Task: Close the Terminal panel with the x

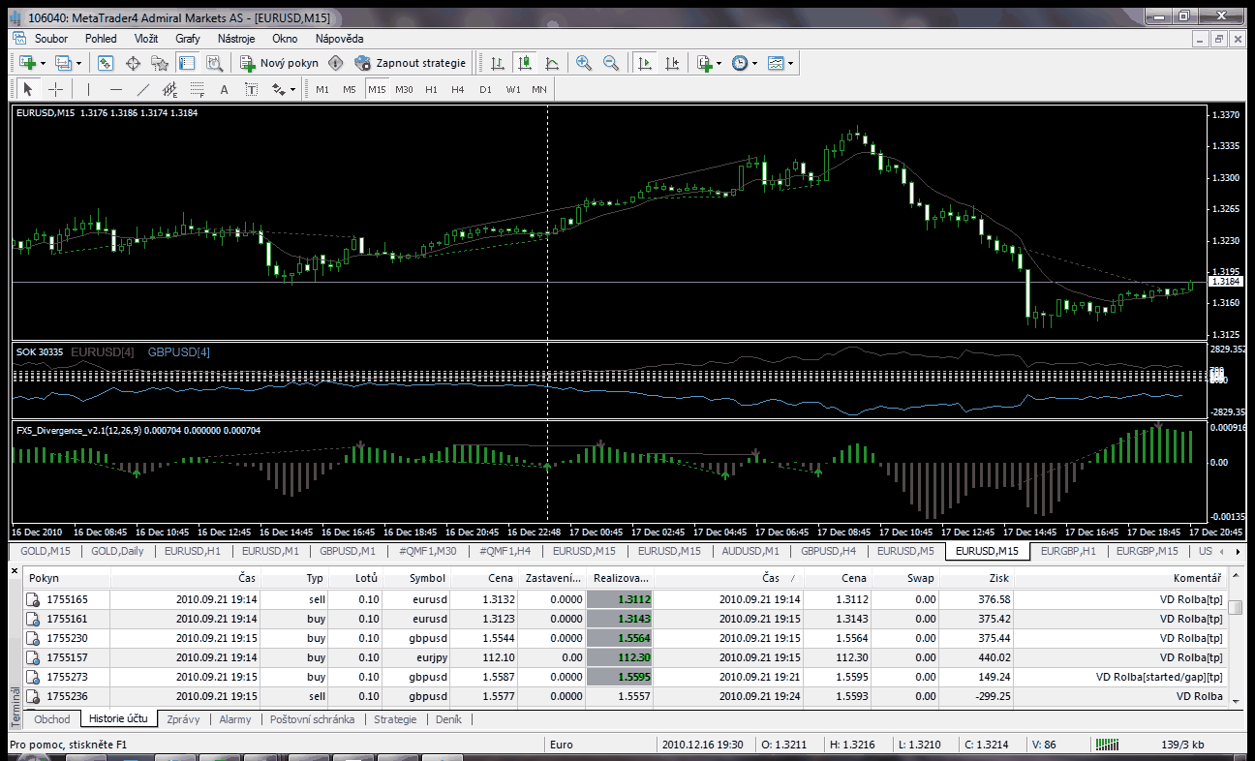Action: [15, 572]
